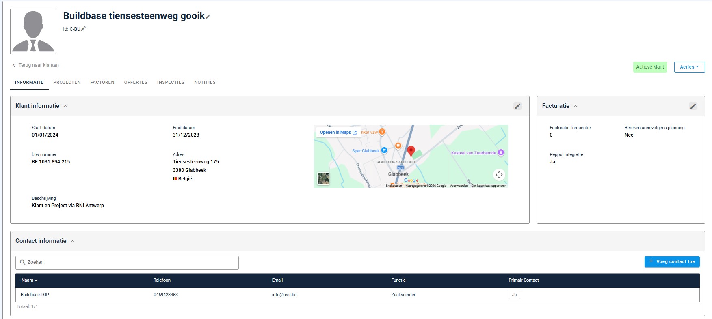712x319 pixels.
Task: Click the address Tiensesteenweg 175
Action: [196, 162]
